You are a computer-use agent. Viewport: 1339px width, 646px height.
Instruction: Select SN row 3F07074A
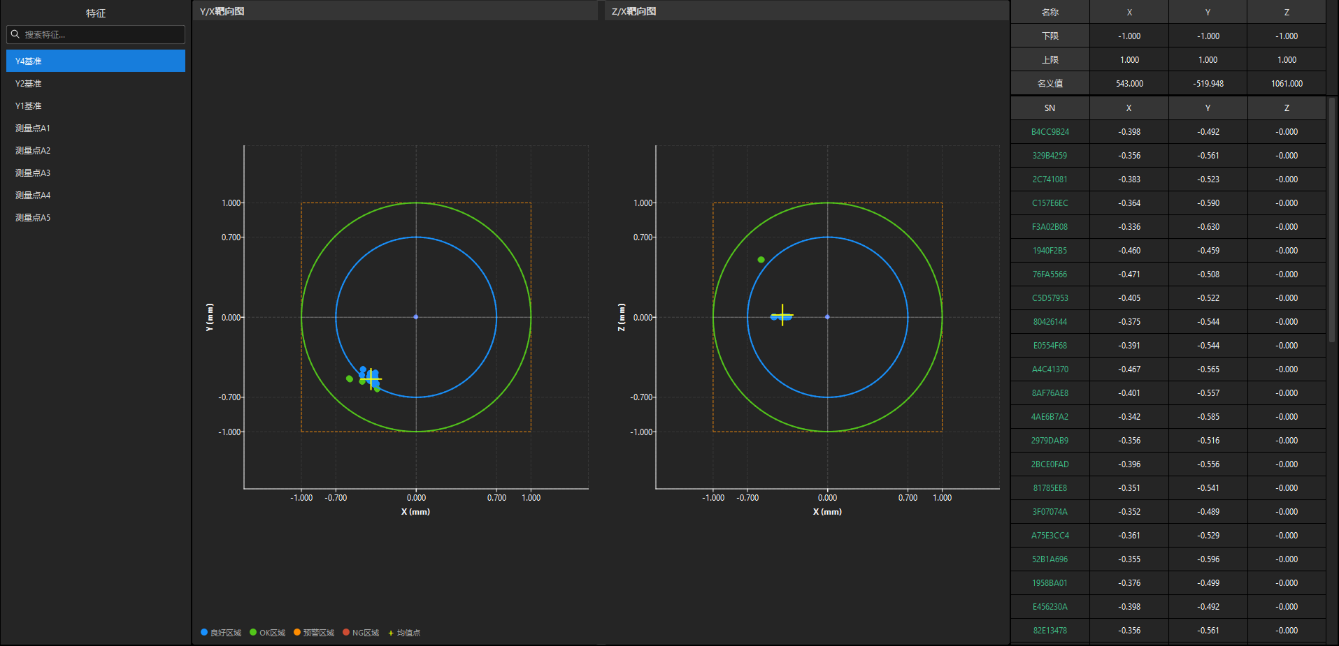coord(1050,512)
